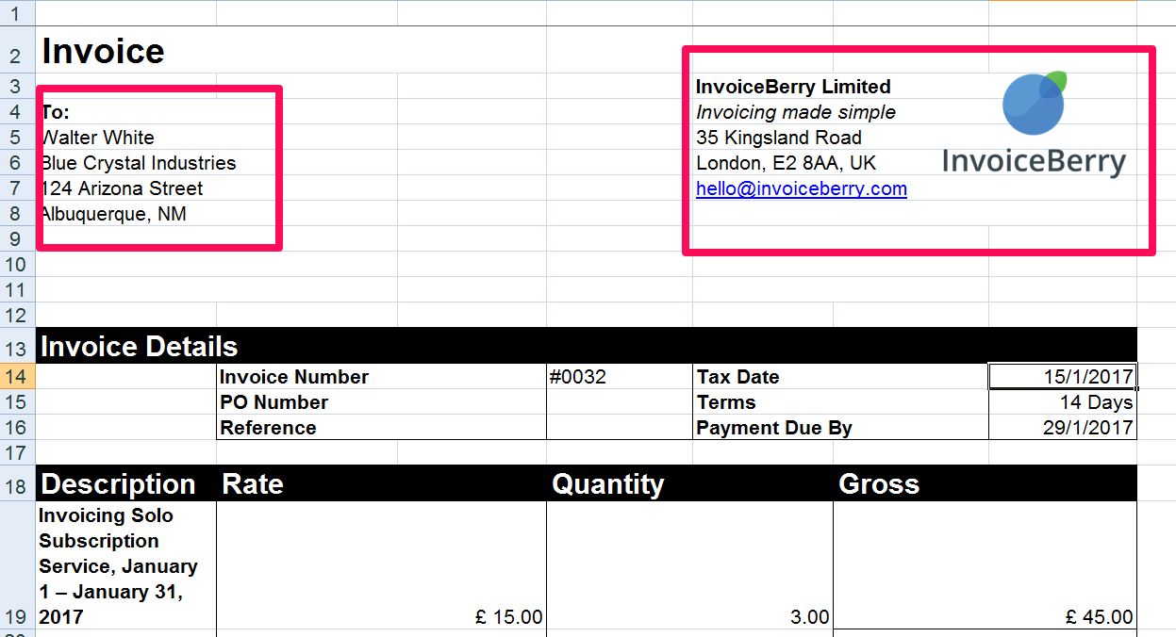Select the 'Invoice' title cell
This screenshot has height=637, width=1176.
(104, 51)
